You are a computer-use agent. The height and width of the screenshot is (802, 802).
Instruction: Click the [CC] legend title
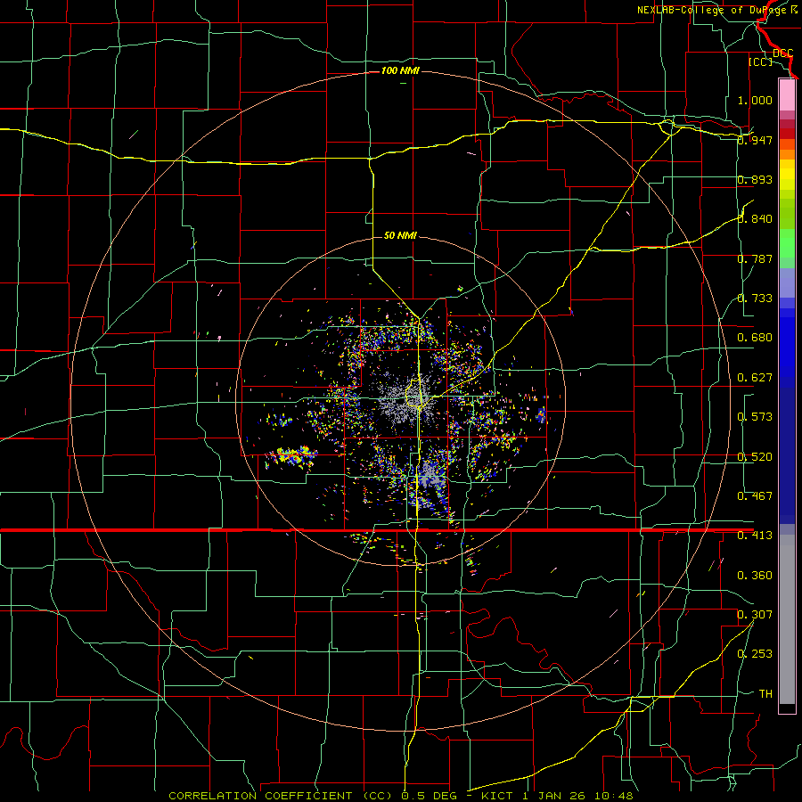761,61
